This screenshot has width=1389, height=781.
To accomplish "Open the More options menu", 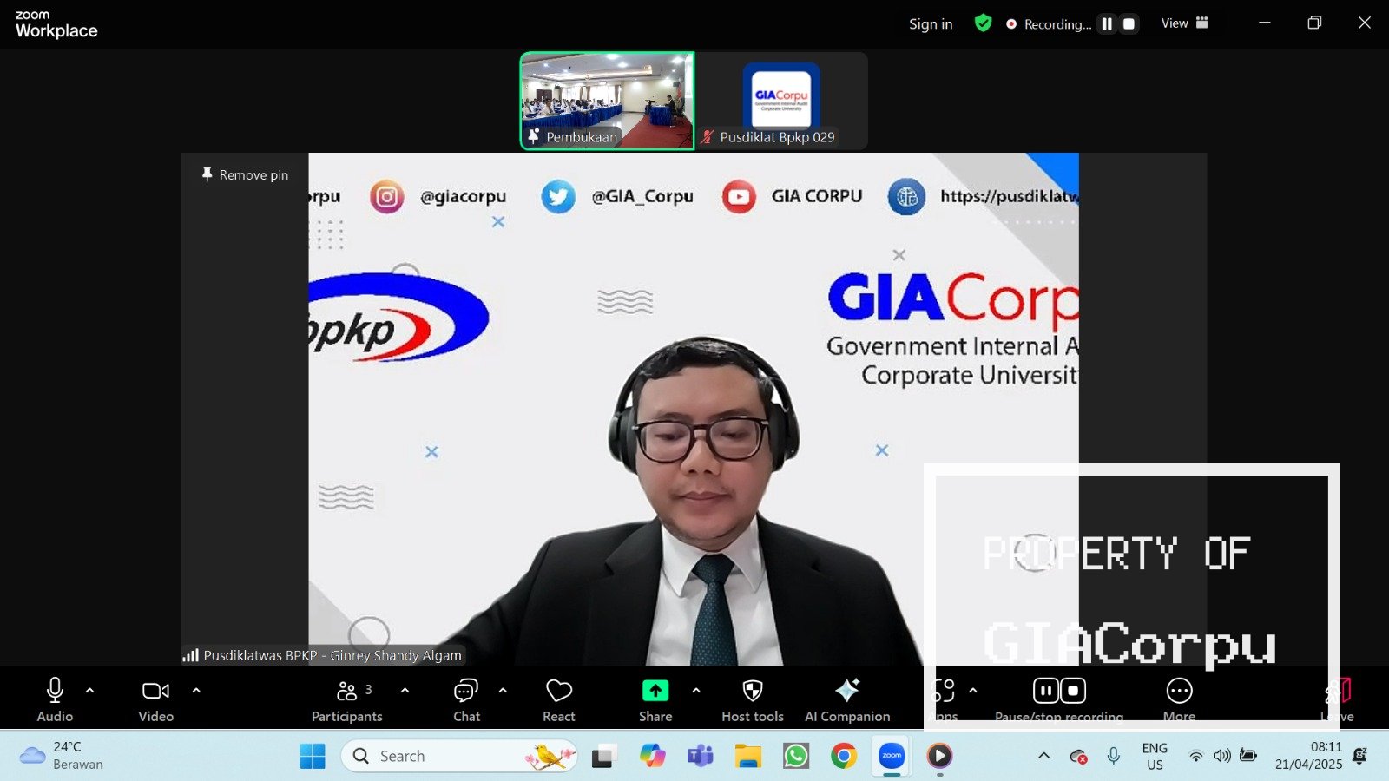I will [x=1179, y=699].
